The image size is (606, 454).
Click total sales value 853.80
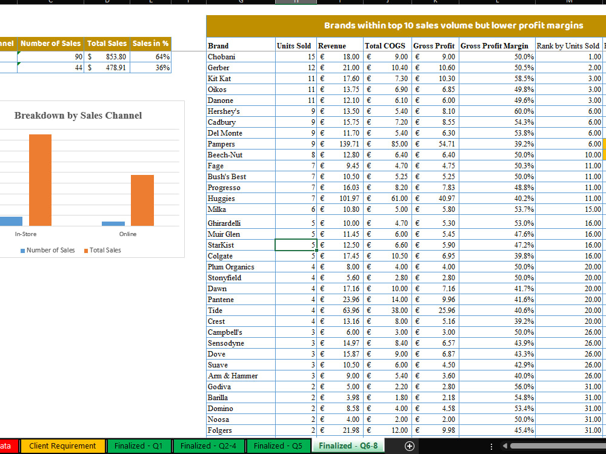tap(107, 57)
